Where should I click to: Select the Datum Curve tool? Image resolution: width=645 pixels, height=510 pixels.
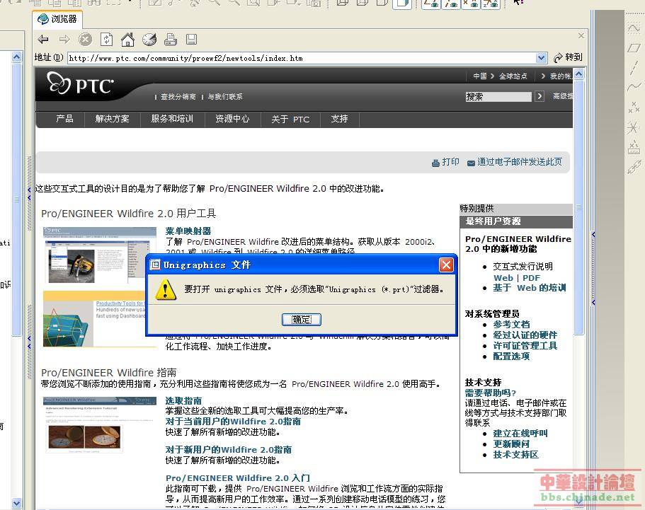tap(634, 87)
